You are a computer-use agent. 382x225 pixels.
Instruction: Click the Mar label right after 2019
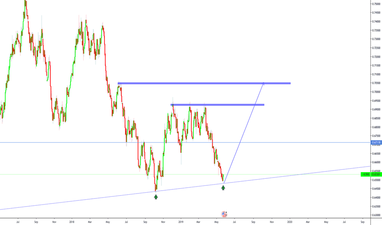198,222
